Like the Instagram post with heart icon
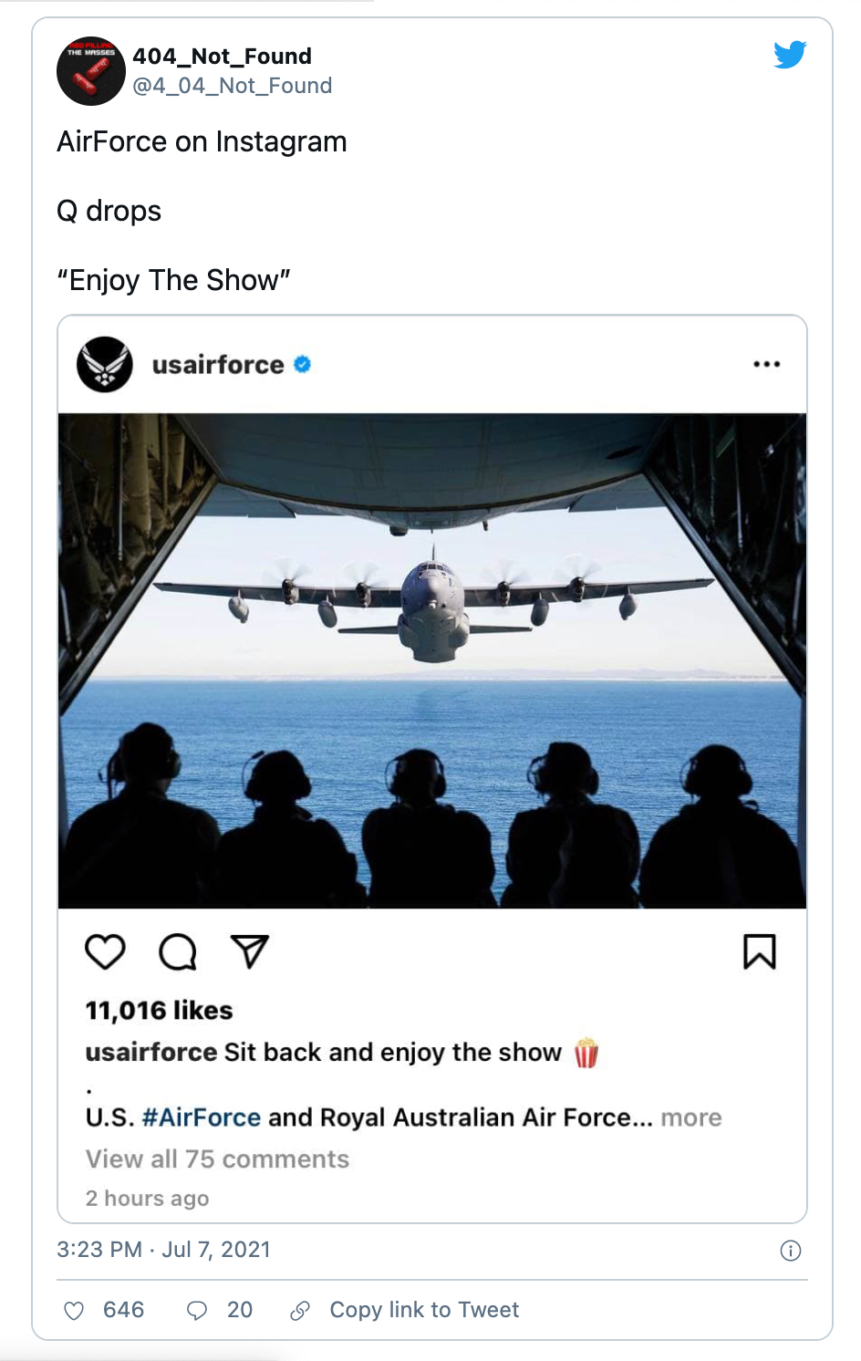Viewport: 861px width, 1361px height. tap(105, 951)
